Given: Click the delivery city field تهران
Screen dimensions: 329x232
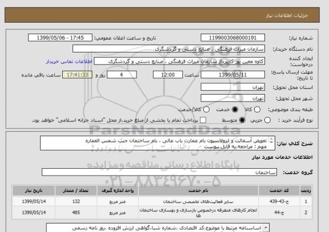Looking at the screenshot, I should coord(232,98).
